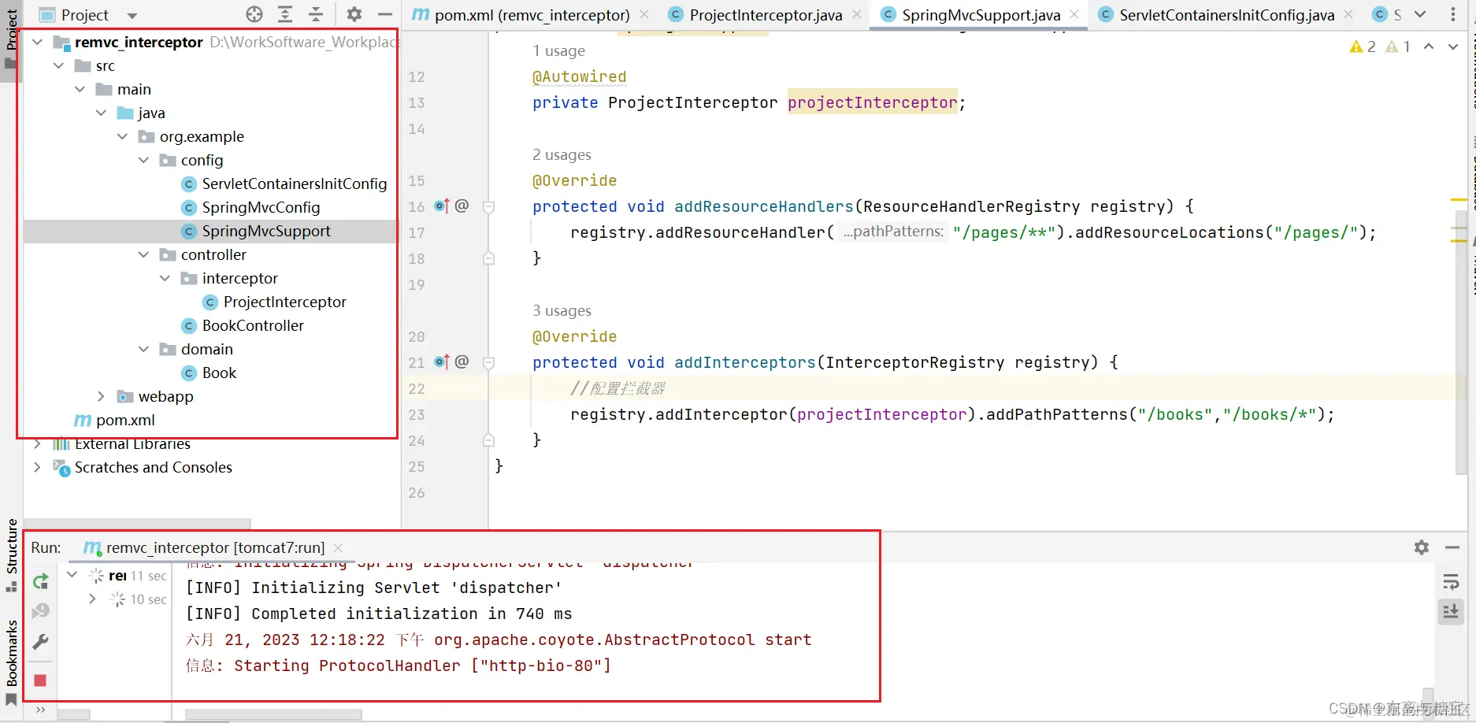This screenshot has height=723, width=1476.
Task: Collapse the interceptor package
Action: (165, 278)
